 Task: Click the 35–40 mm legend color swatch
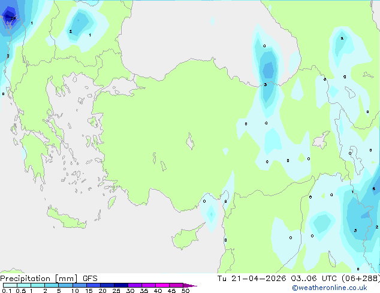point(149,285)
